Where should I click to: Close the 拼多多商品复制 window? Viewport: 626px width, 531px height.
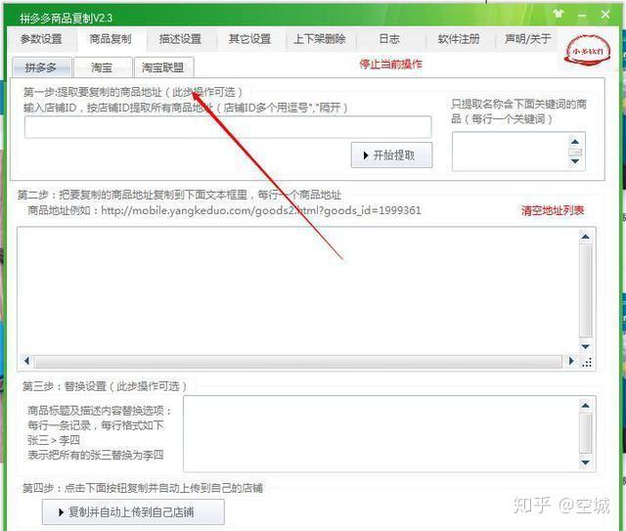point(605,15)
